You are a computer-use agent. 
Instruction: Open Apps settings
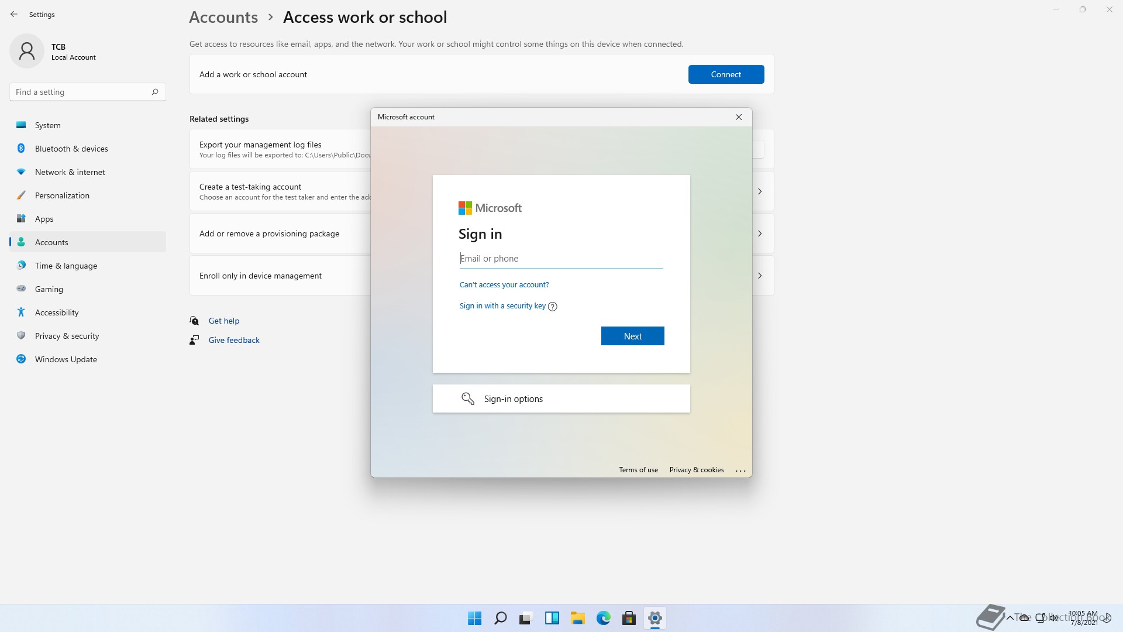tap(88, 219)
